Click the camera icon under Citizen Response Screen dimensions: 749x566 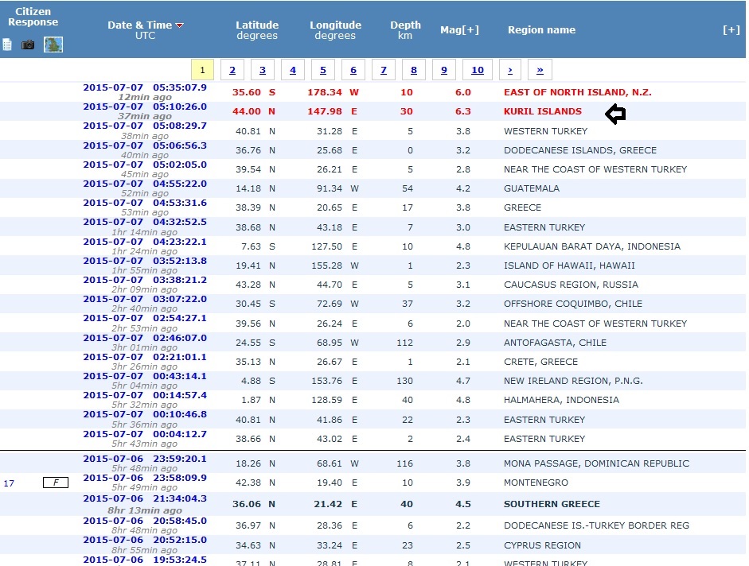[28, 45]
